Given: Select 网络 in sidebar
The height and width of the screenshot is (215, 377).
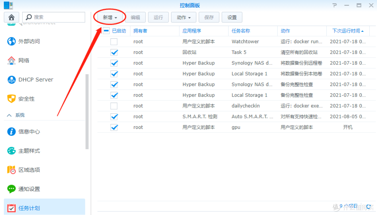Looking at the screenshot, I should (24, 61).
